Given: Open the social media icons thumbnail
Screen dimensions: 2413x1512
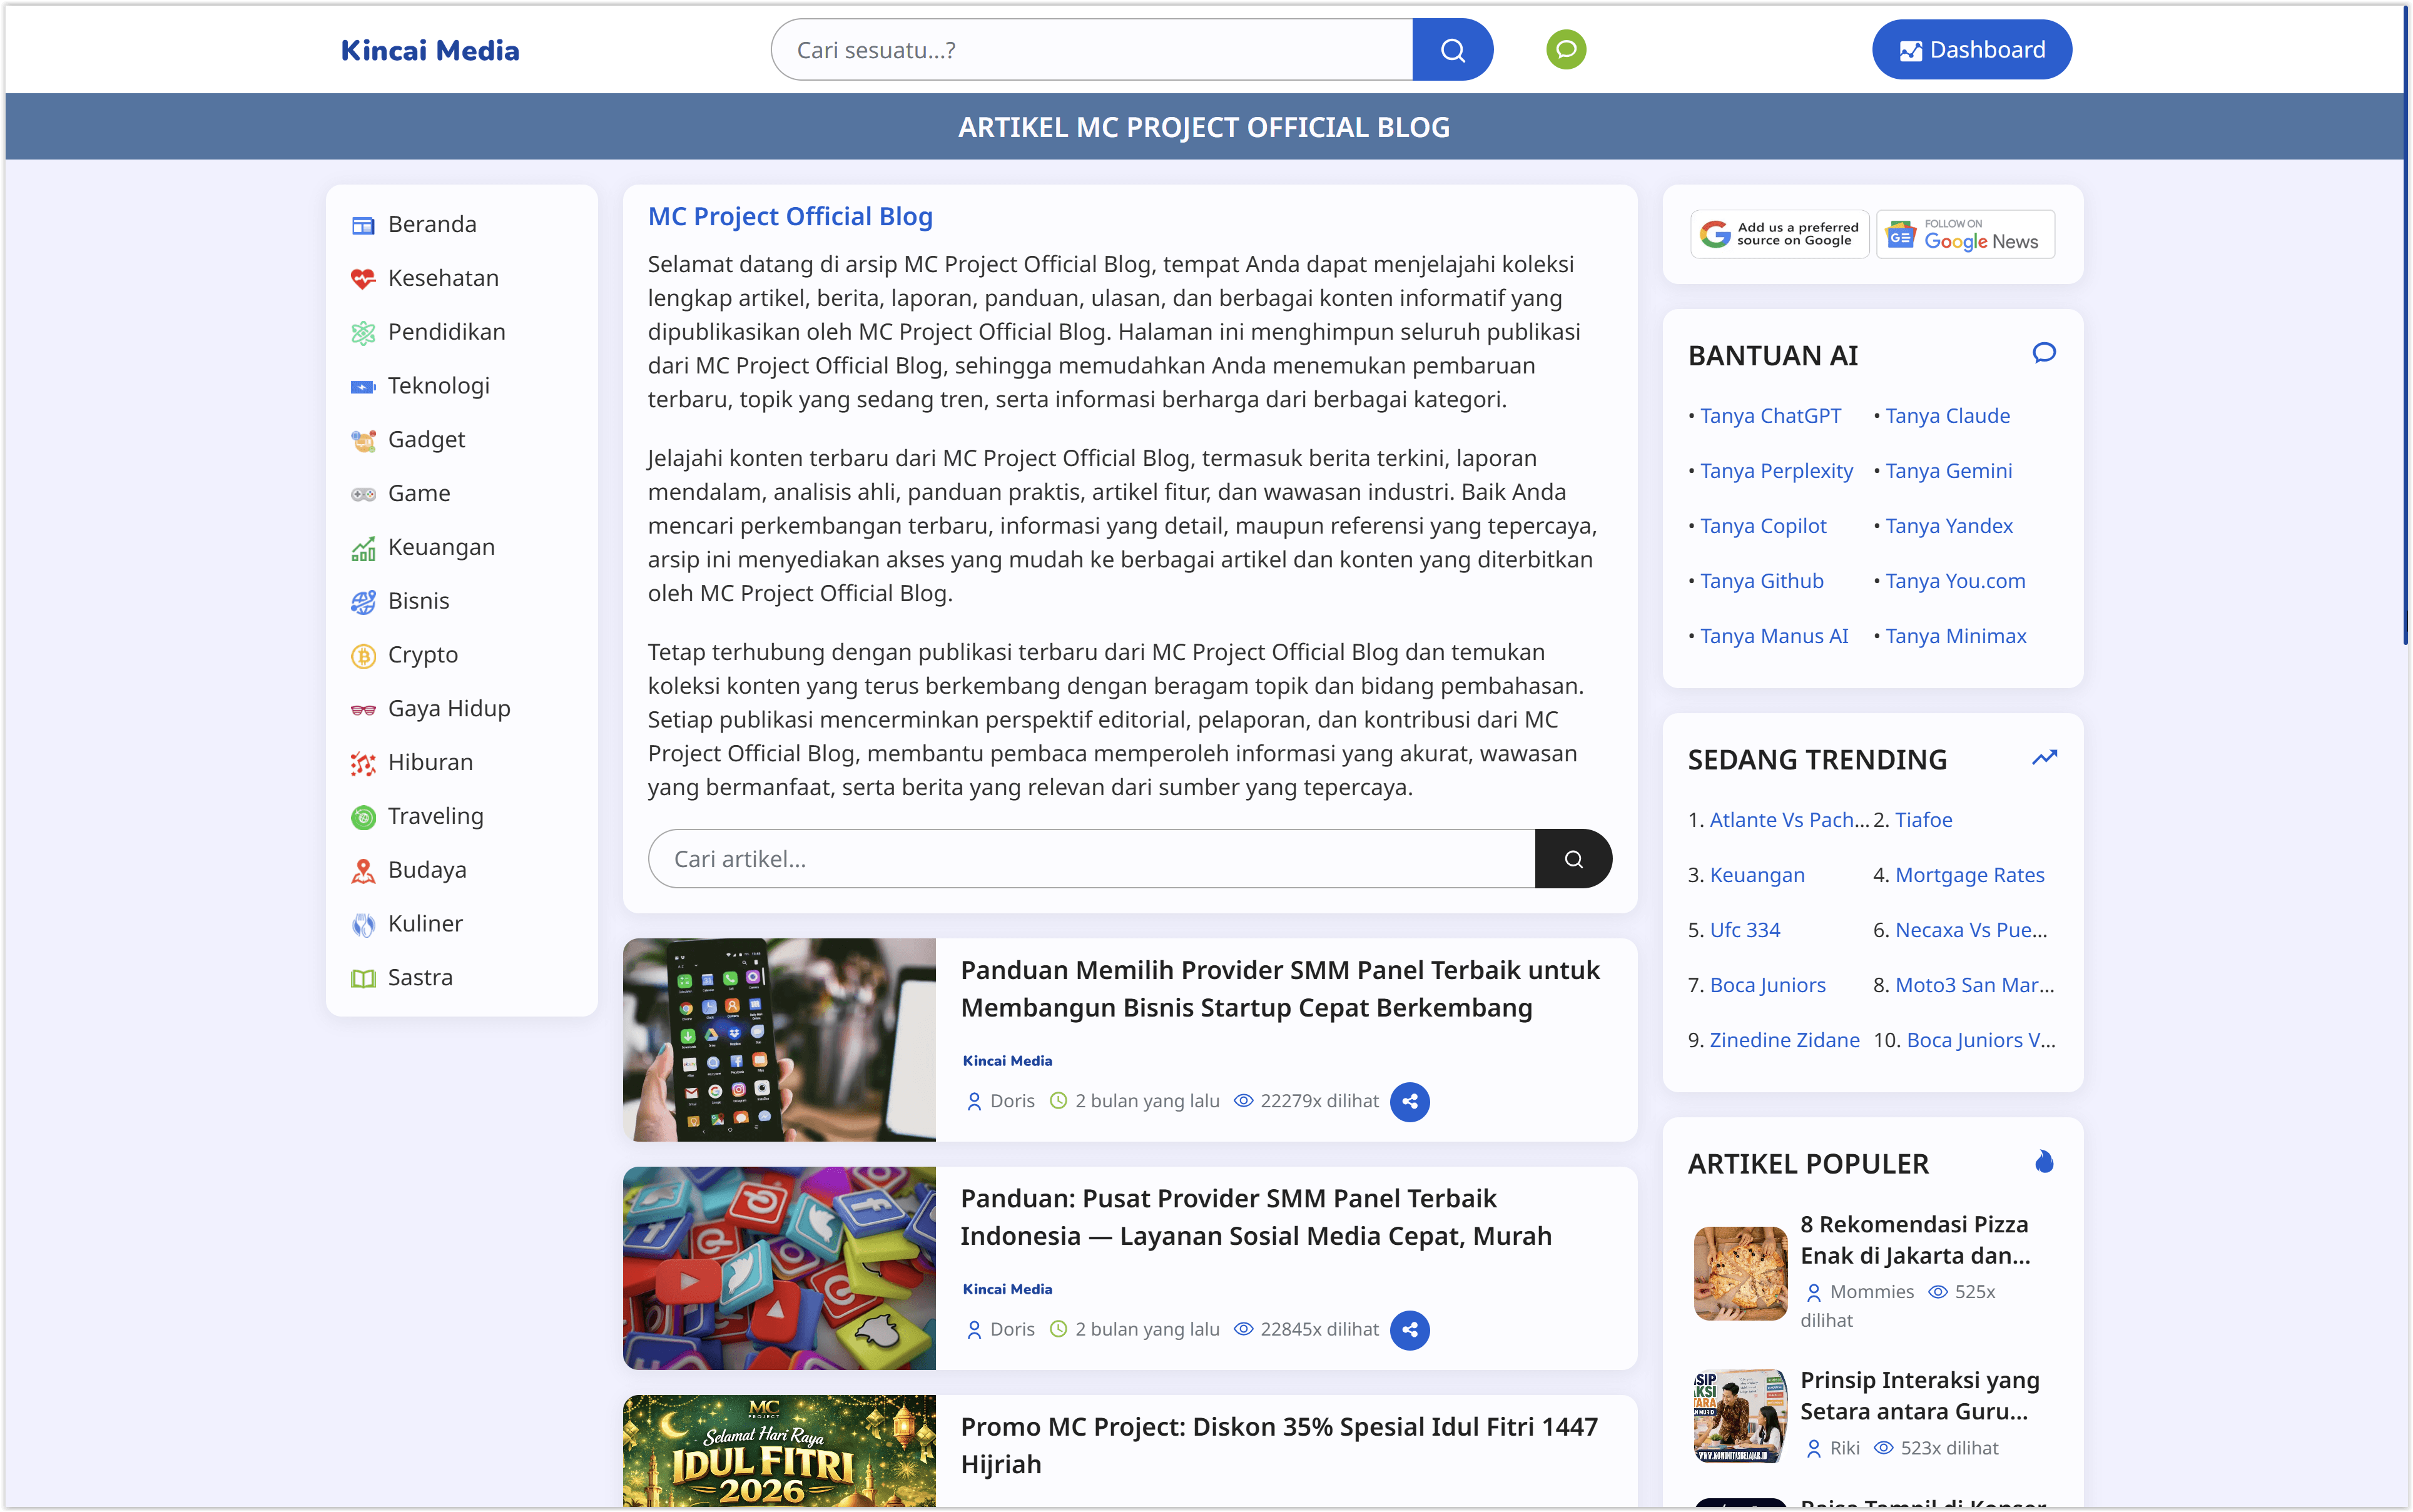Looking at the screenshot, I should [x=779, y=1268].
